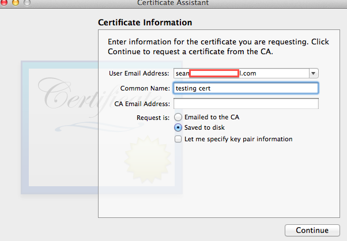Open the User Email Address dropdown arrow
This screenshot has width=347, height=241.
(x=314, y=73)
